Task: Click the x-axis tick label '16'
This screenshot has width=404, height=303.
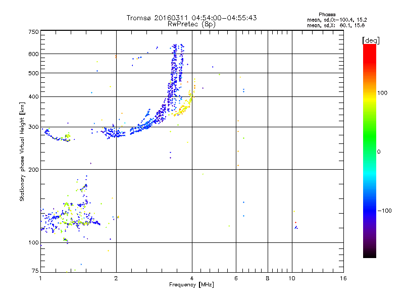Action: coord(343,278)
